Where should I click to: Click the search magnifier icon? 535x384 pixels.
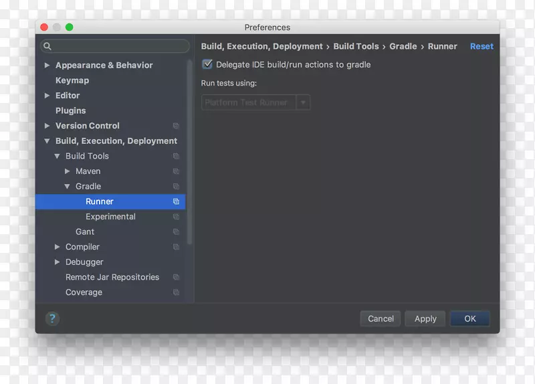point(47,46)
